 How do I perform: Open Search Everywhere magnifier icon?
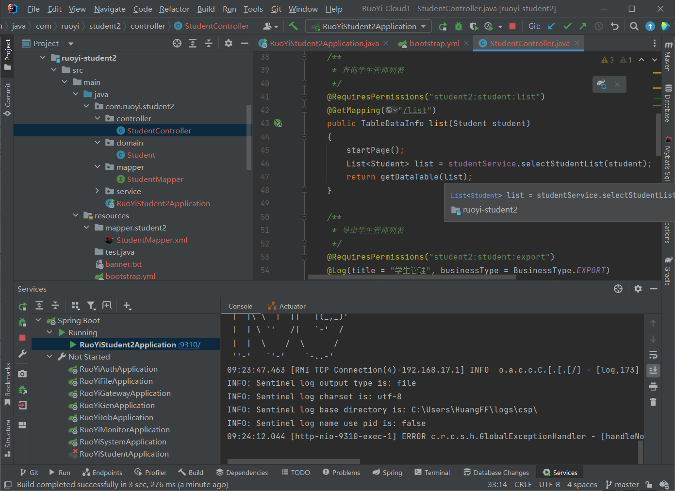tap(634, 26)
